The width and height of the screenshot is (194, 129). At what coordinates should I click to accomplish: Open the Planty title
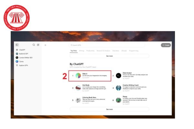pyautogui.click(x=125, y=97)
